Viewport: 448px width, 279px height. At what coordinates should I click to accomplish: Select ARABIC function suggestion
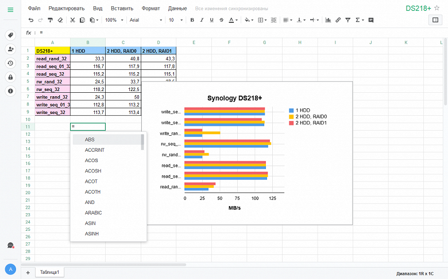93,213
